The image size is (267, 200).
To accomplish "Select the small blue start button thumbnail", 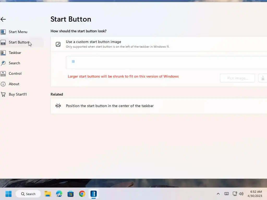I will [73, 61].
